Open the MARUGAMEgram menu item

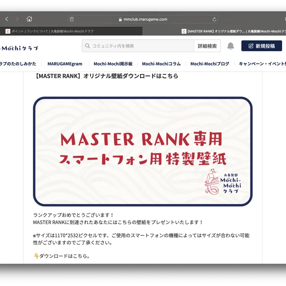pos(65,64)
